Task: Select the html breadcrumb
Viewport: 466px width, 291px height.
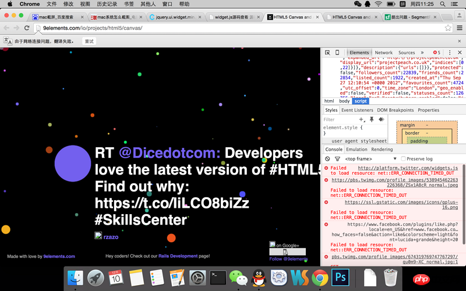Action: coord(329,101)
